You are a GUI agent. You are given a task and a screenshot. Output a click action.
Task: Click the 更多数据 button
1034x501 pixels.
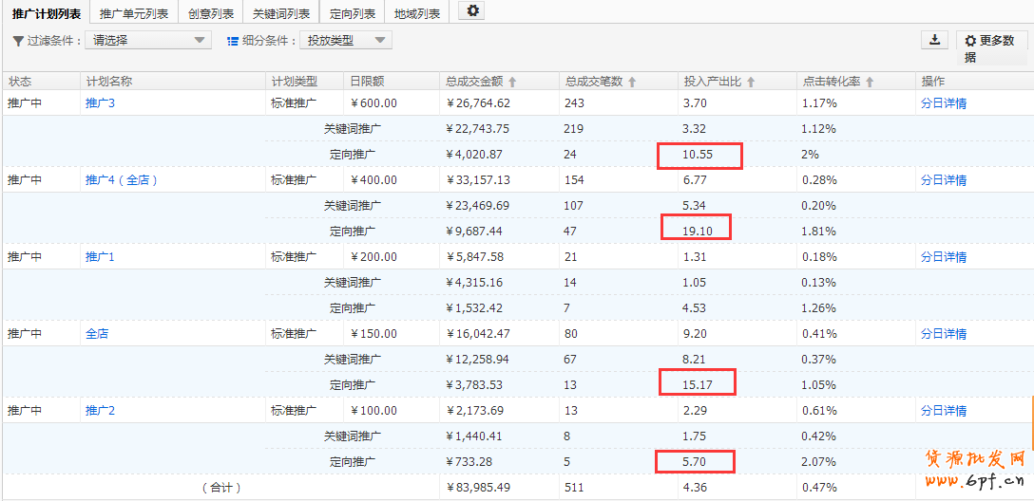tap(991, 47)
